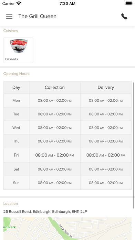Image resolution: width=135 pixels, height=240 pixels.
Task: Select Wednesday's delivery hours cell
Action: point(106,128)
